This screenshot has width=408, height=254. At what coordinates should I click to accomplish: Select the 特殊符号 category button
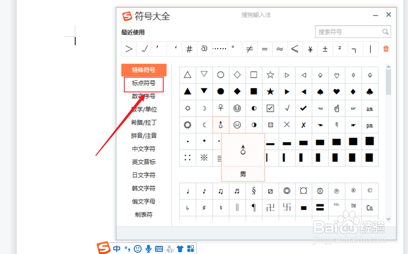143,70
